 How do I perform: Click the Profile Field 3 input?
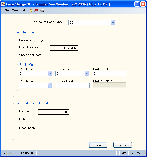[x=109, y=73]
